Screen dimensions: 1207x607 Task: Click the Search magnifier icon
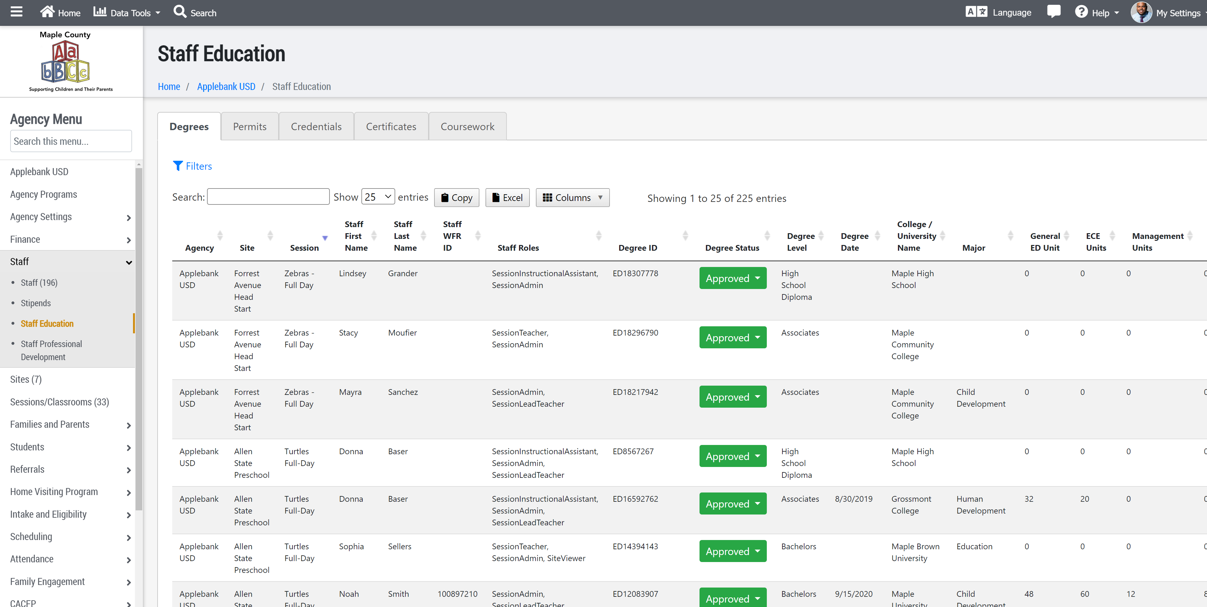180,11
